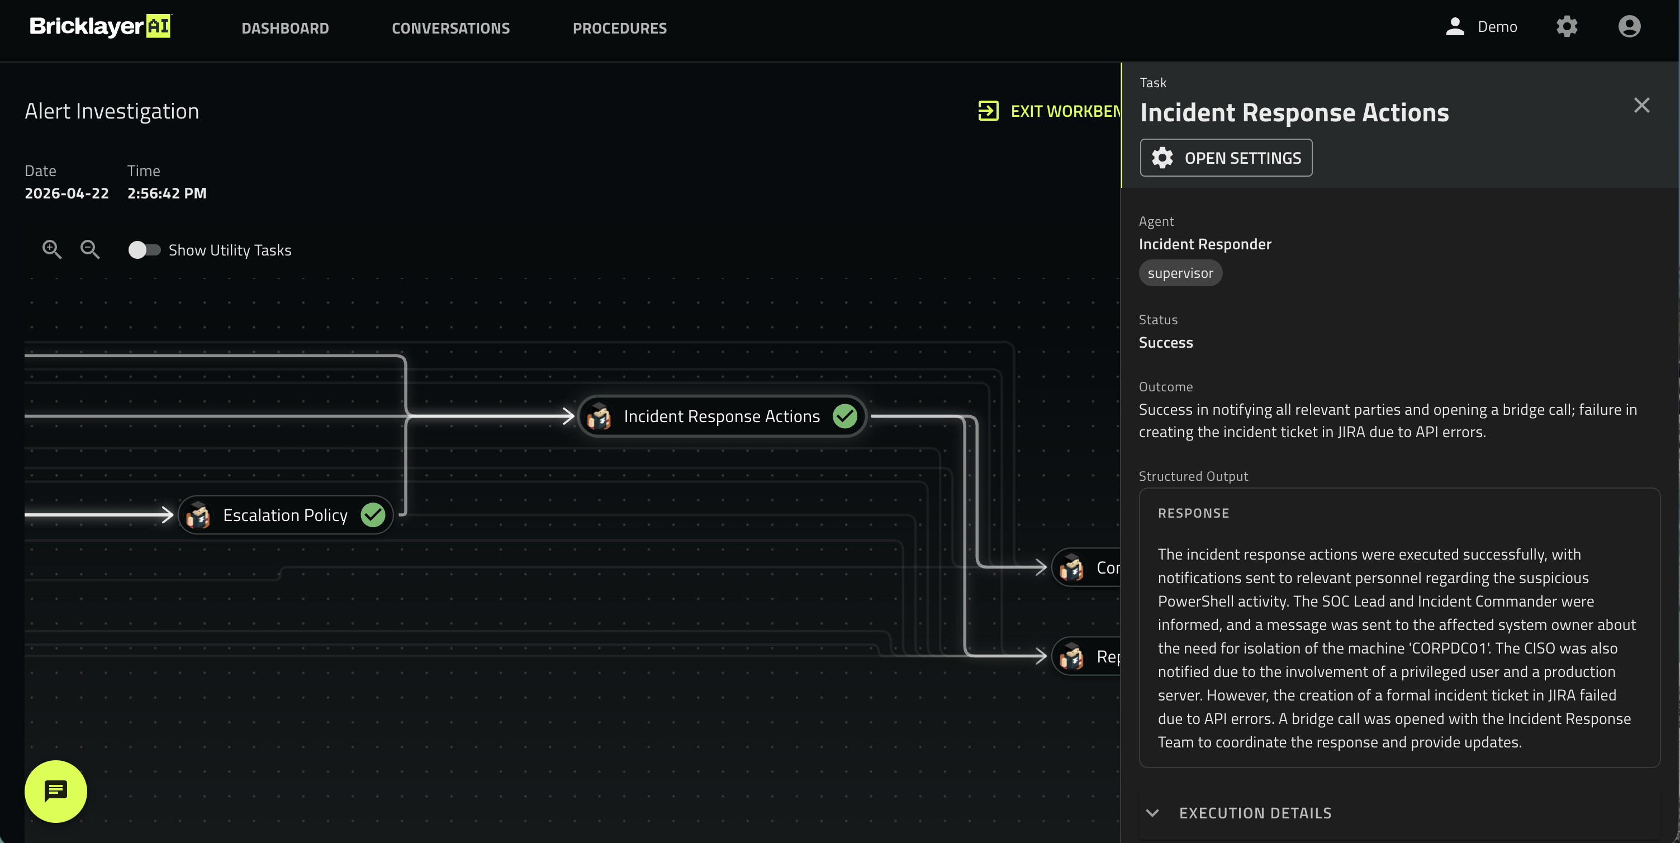Click the Outcome description text
Screen dimensions: 1680x843
[x=1387, y=421]
